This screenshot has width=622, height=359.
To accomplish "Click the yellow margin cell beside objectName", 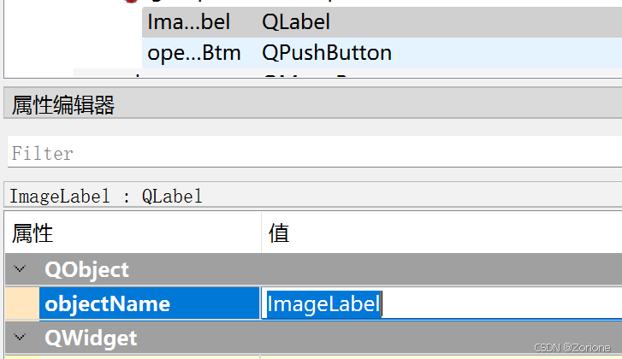I will (x=21, y=304).
